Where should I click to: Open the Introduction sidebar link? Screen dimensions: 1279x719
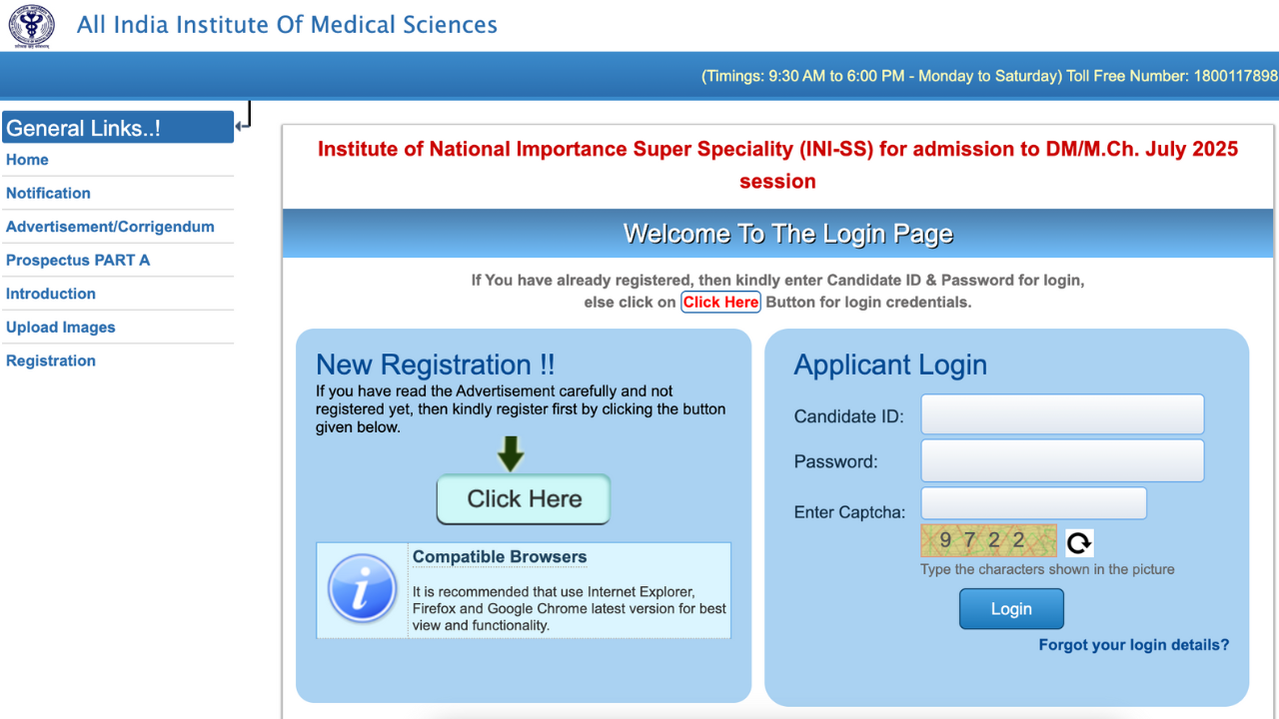click(51, 294)
